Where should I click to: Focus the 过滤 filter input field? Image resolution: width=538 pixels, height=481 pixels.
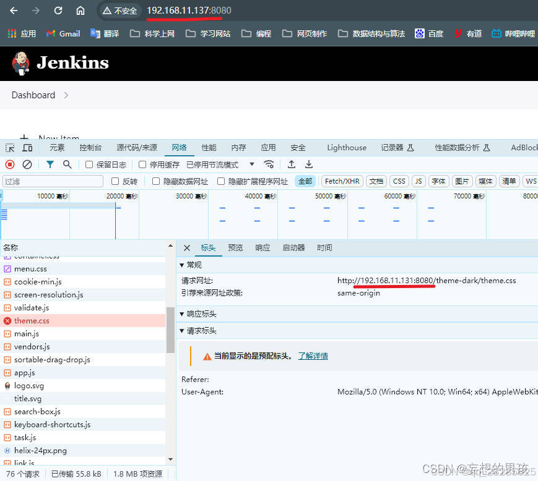tap(53, 181)
